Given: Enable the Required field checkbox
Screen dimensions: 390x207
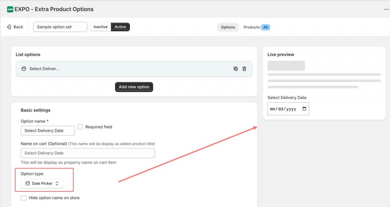Looking at the screenshot, I should [80, 127].
